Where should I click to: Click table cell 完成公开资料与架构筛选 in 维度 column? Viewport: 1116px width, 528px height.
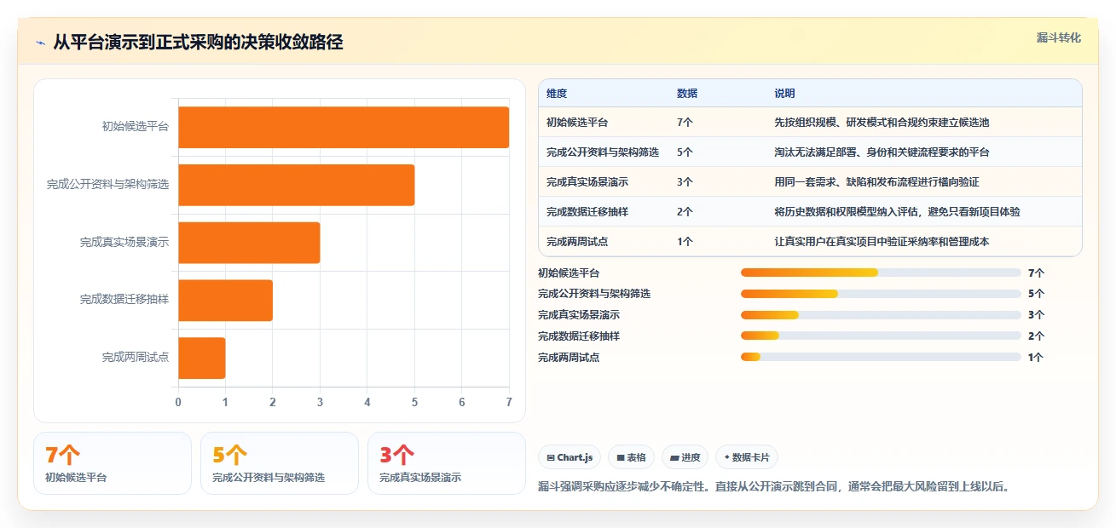click(603, 152)
